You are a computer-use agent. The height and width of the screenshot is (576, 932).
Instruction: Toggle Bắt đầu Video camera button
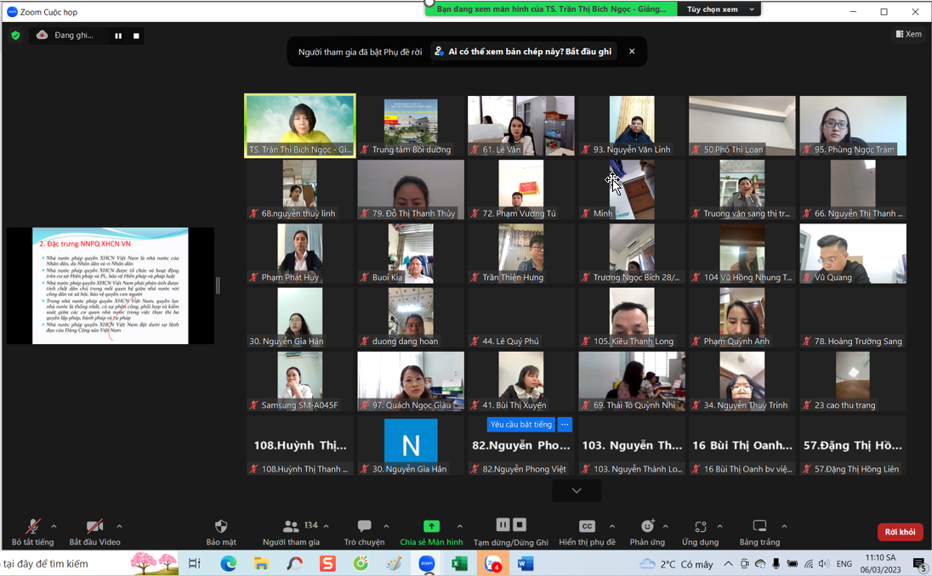click(94, 527)
